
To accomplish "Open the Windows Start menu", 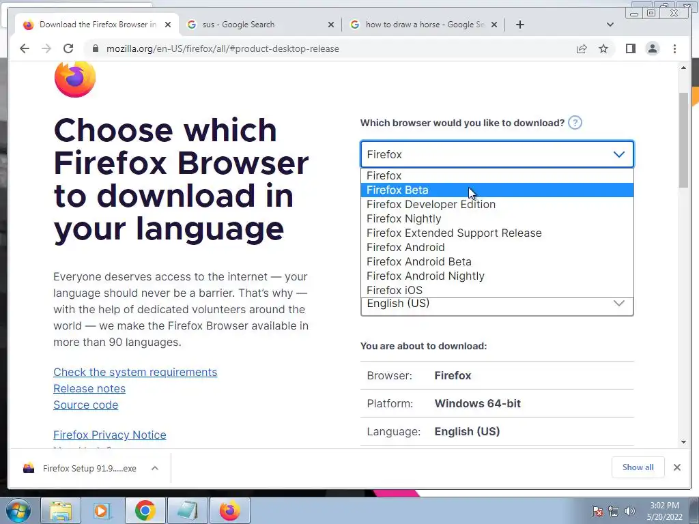I will tap(18, 510).
